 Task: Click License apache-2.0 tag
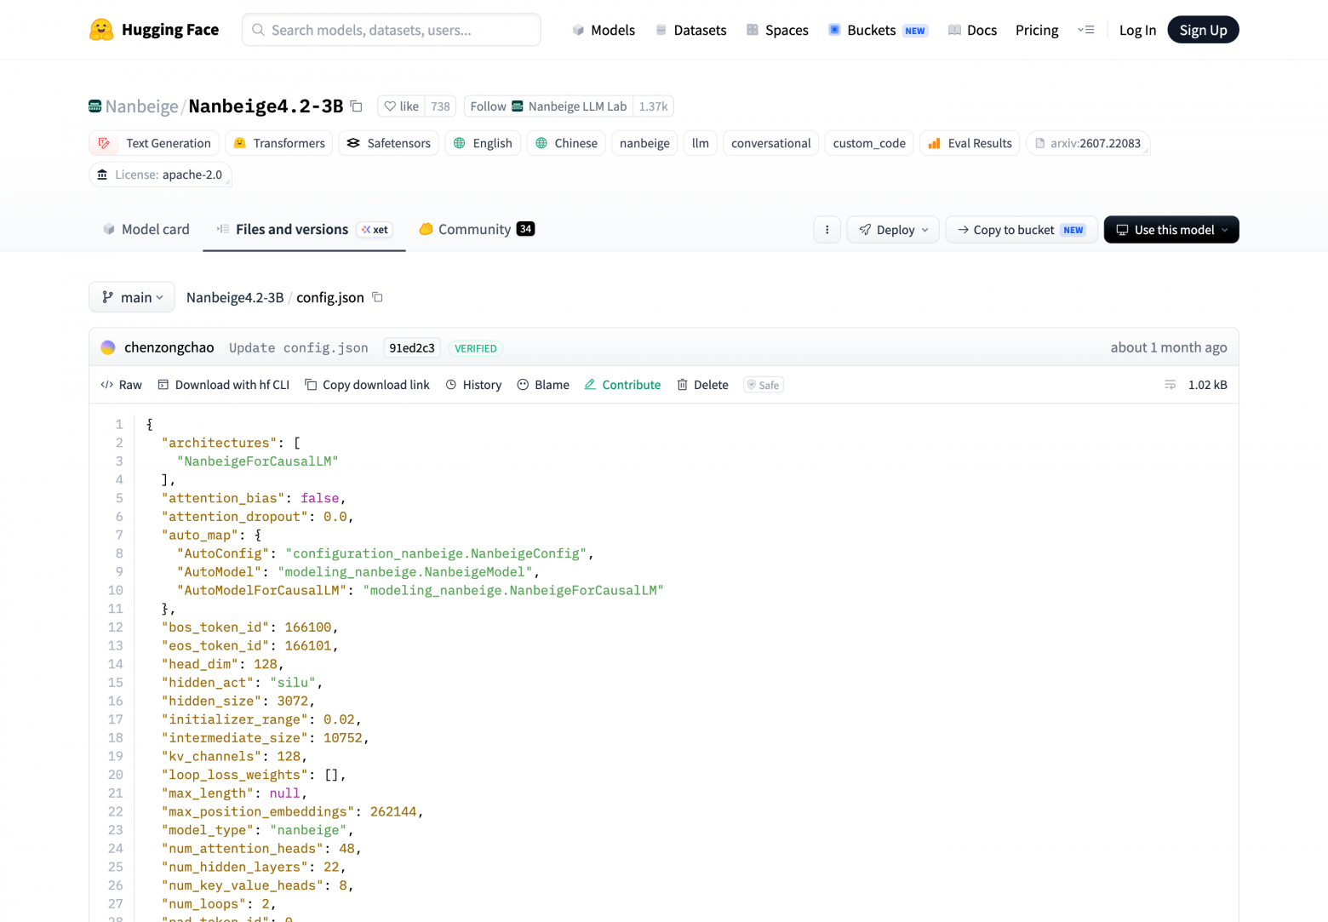[160, 175]
